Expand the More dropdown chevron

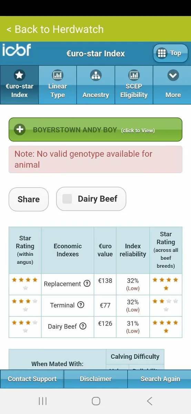173,75
